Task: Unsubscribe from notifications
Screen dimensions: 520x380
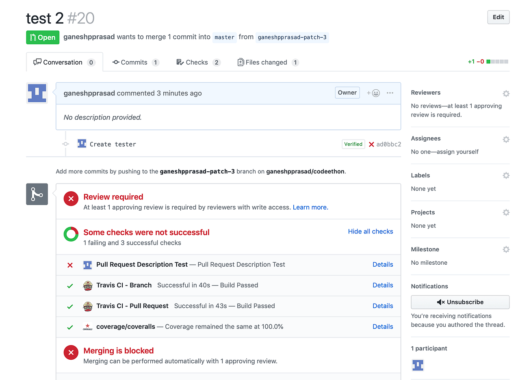Action: (x=460, y=302)
